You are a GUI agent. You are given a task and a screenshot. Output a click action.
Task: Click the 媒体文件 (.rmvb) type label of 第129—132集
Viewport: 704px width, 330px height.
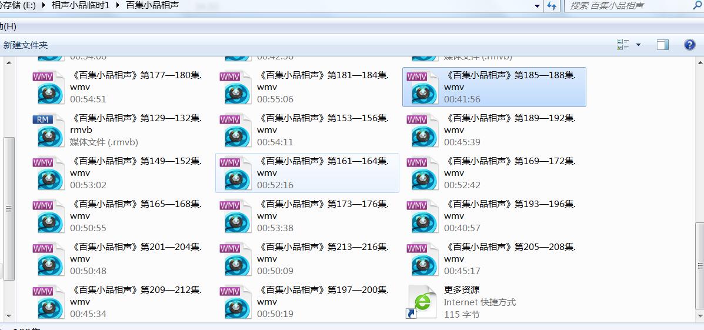click(x=104, y=142)
